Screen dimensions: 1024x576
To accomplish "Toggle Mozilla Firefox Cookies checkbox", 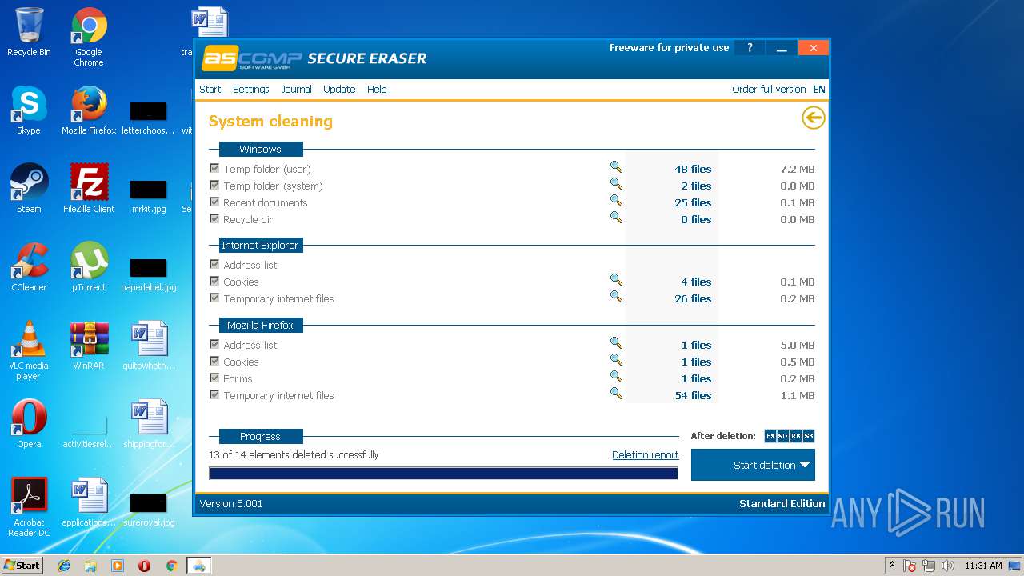I will pos(214,361).
